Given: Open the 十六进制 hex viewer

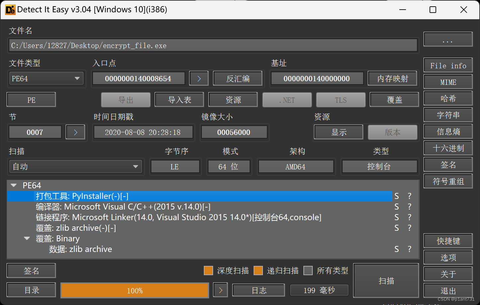Looking at the screenshot, I should tap(448, 148).
